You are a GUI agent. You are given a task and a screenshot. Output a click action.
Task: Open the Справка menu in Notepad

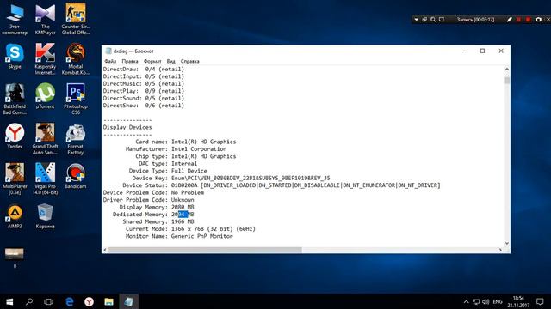tap(189, 61)
